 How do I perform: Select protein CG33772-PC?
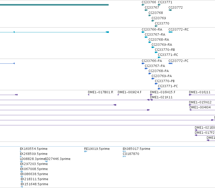pos(178,61)
